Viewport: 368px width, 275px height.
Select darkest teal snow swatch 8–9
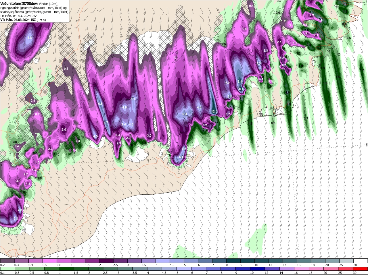point(233,261)
